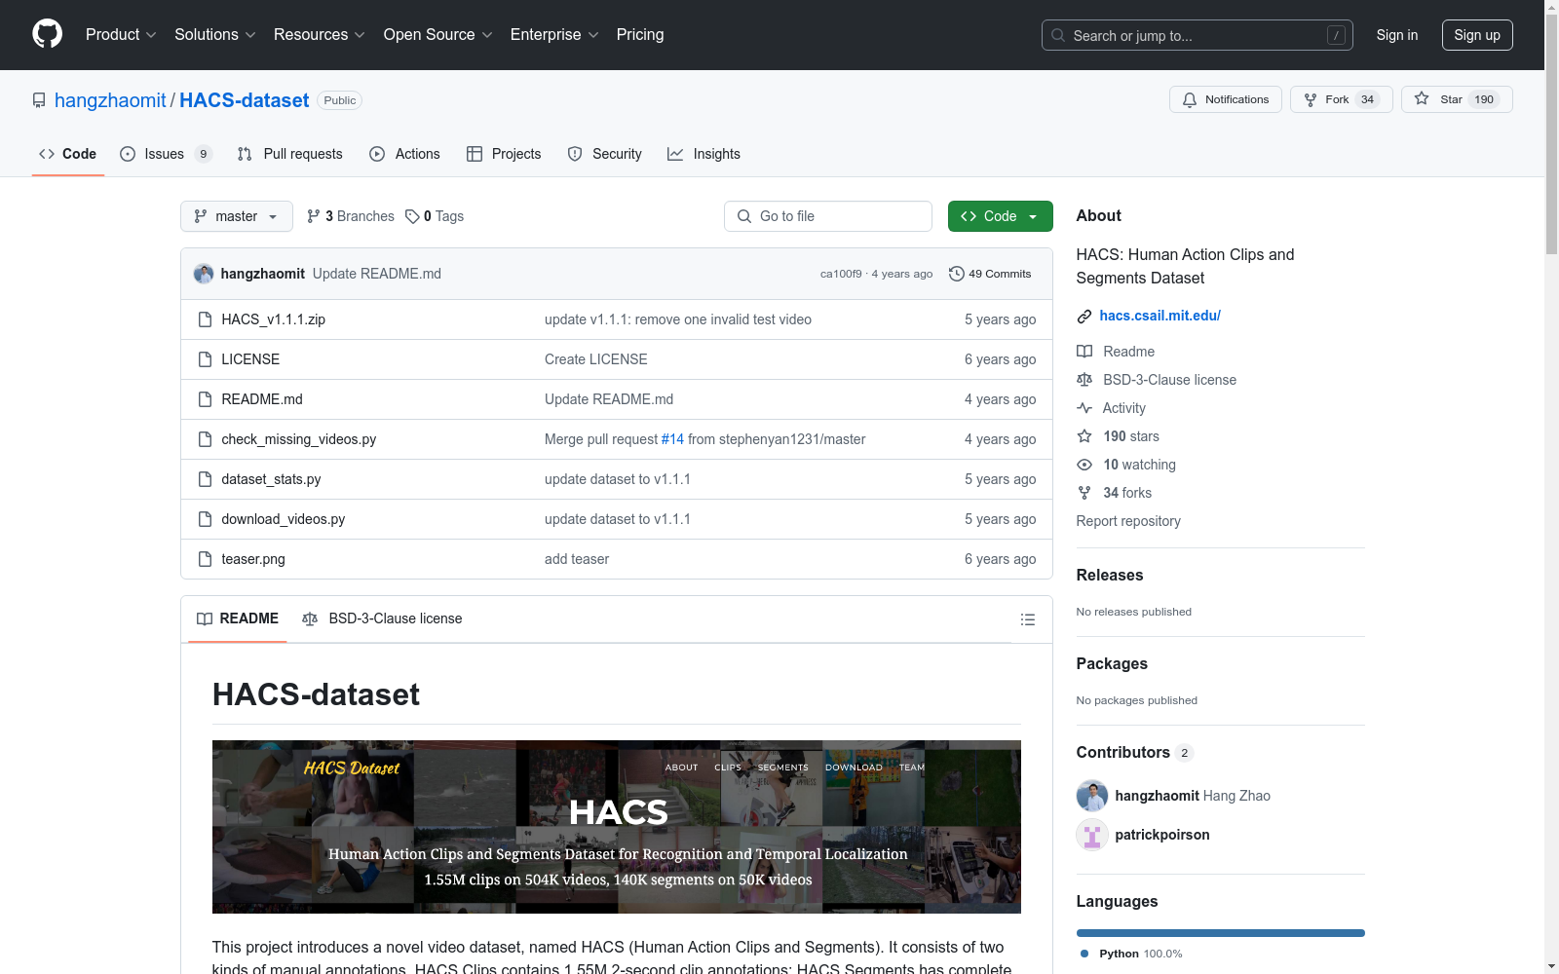Open the HACS_v1.1.1.zip file name
Image resolution: width=1559 pixels, height=974 pixels.
(274, 319)
